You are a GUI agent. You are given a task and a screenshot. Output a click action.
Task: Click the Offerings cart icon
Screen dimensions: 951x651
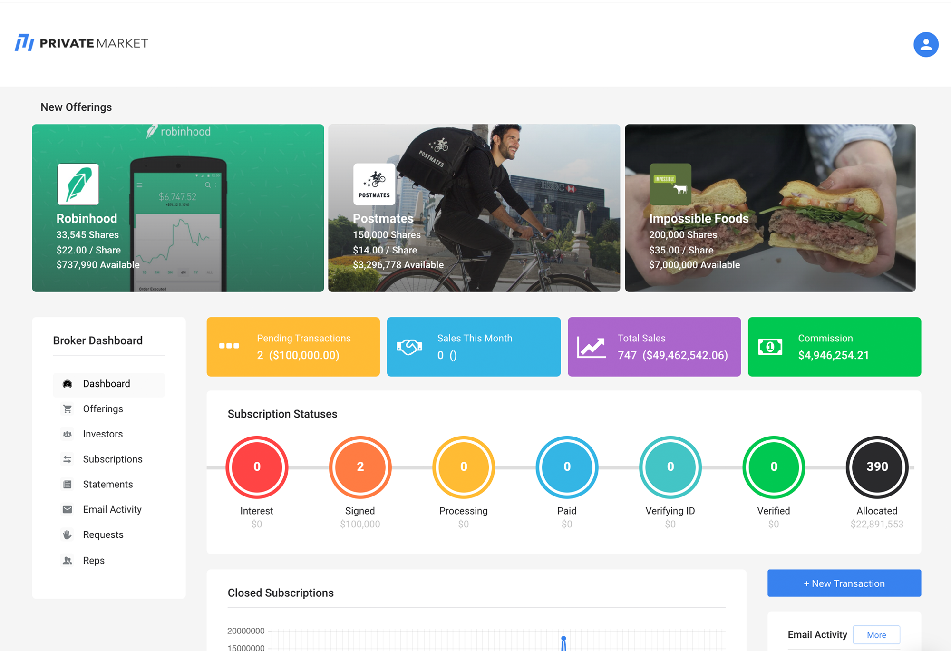(68, 409)
